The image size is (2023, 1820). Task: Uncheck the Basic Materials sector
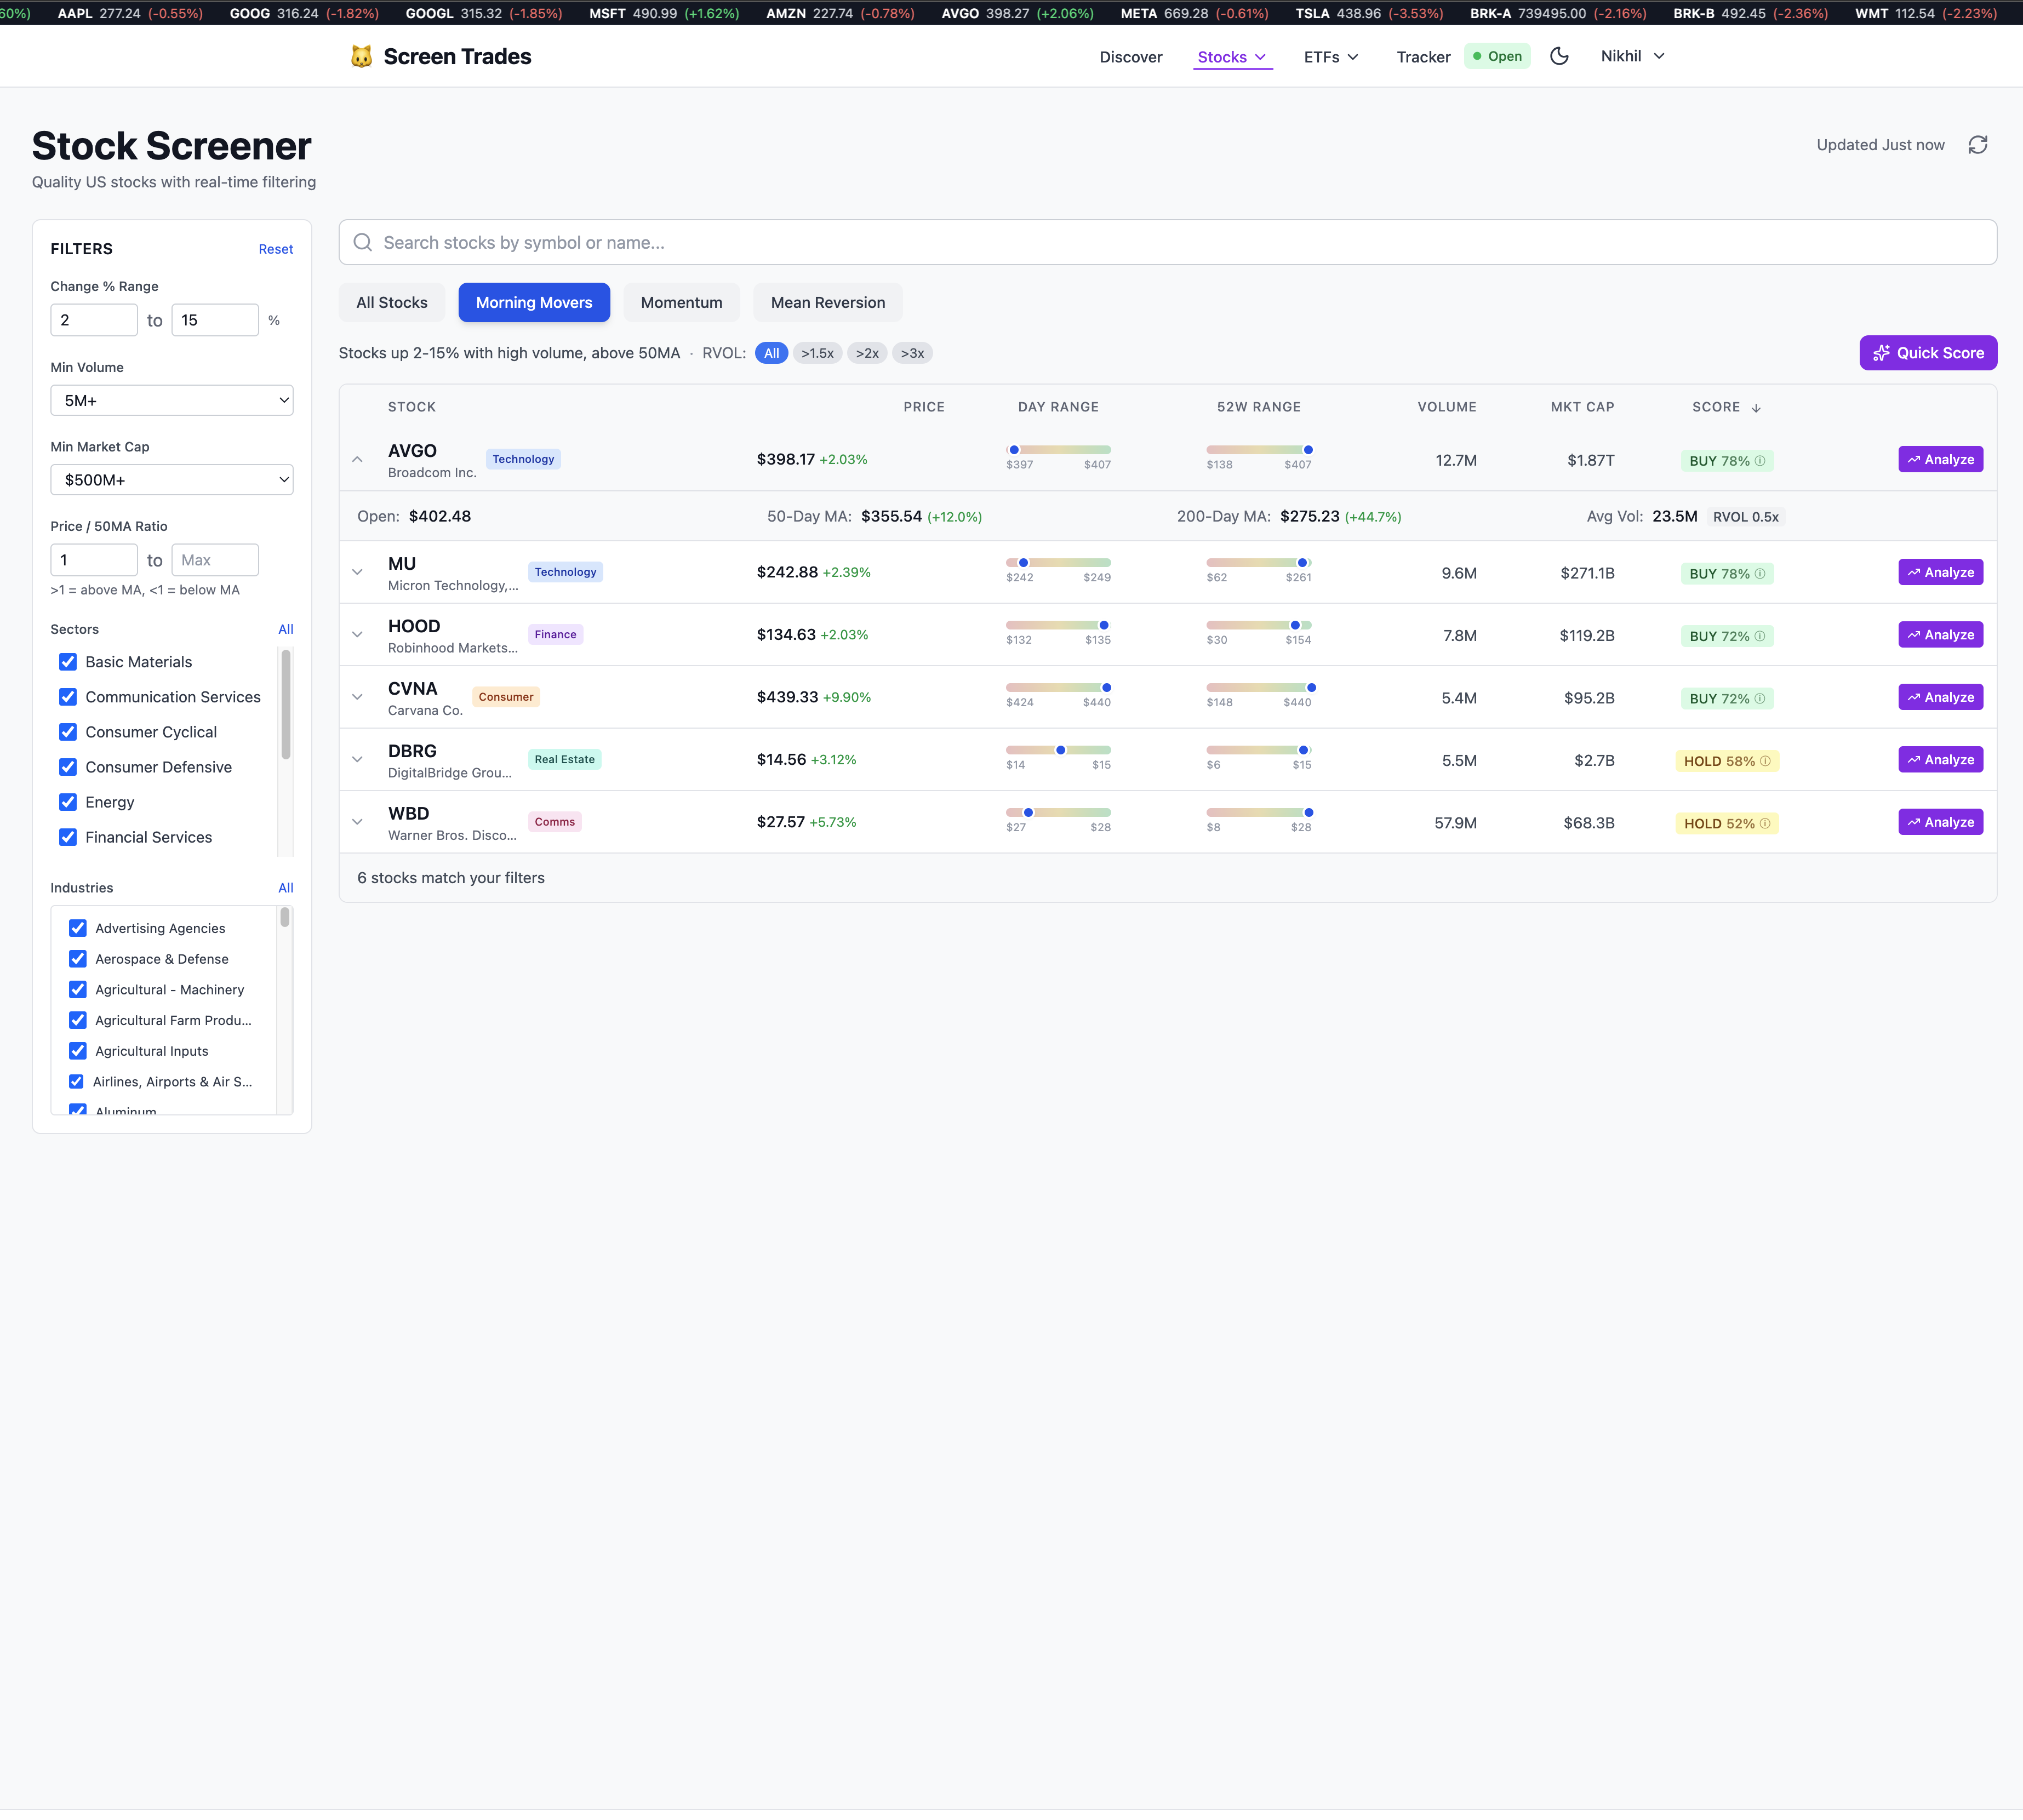[x=68, y=662]
